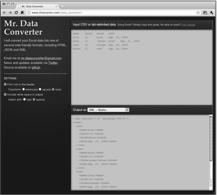Open the browser home icon
The width and height of the screenshot is (217, 195).
[22, 13]
